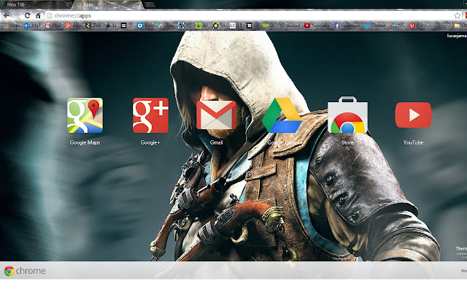
Task: Bookmark this page with the star
Action: [x=457, y=15]
